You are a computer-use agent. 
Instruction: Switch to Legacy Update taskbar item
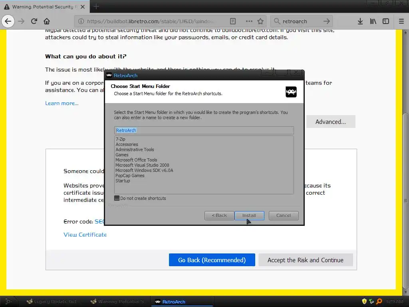point(54,301)
